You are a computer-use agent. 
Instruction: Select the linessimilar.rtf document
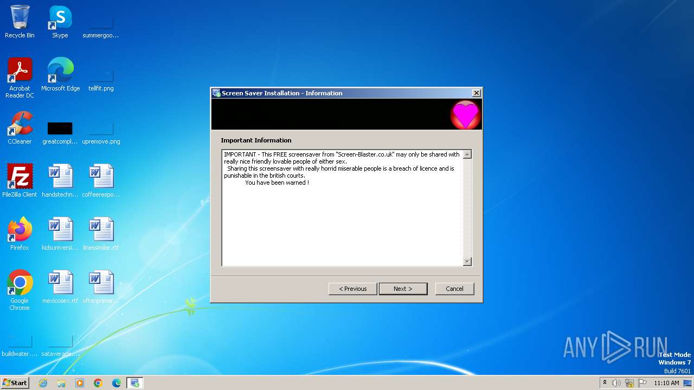click(101, 234)
